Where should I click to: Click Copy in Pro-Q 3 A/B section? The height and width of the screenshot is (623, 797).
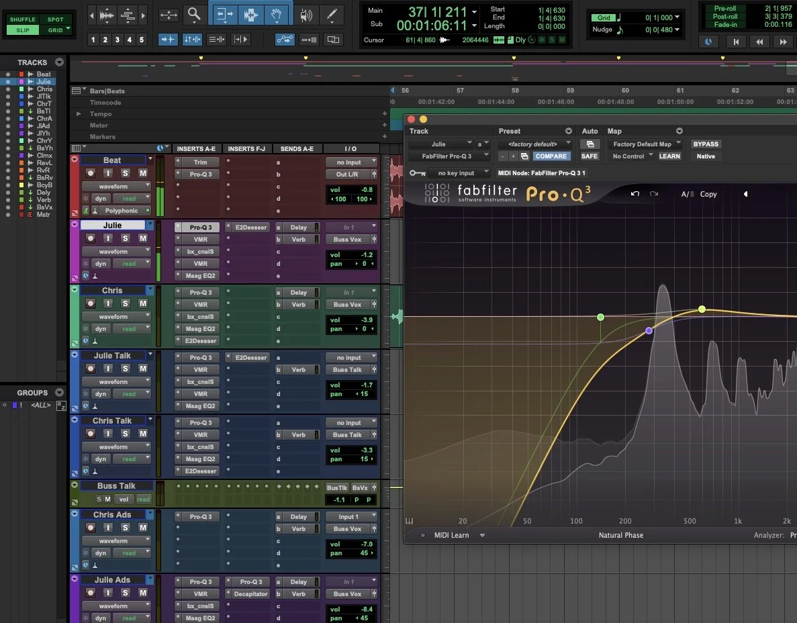(708, 194)
